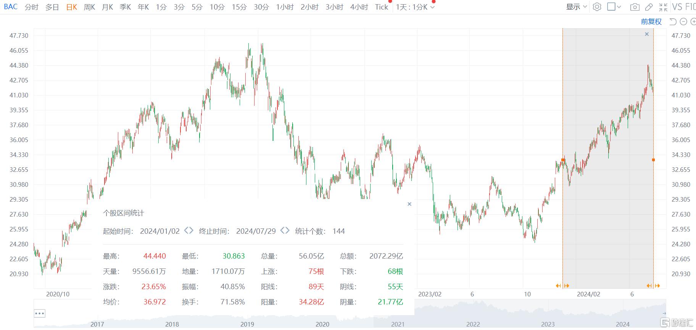Image resolution: width=696 pixels, height=330 pixels.
Task: Click 换手 value 71.58%
Action: pyautogui.click(x=232, y=302)
